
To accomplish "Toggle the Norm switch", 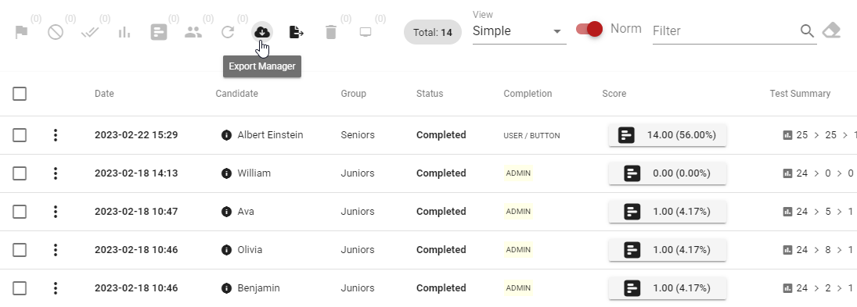I will (x=589, y=29).
